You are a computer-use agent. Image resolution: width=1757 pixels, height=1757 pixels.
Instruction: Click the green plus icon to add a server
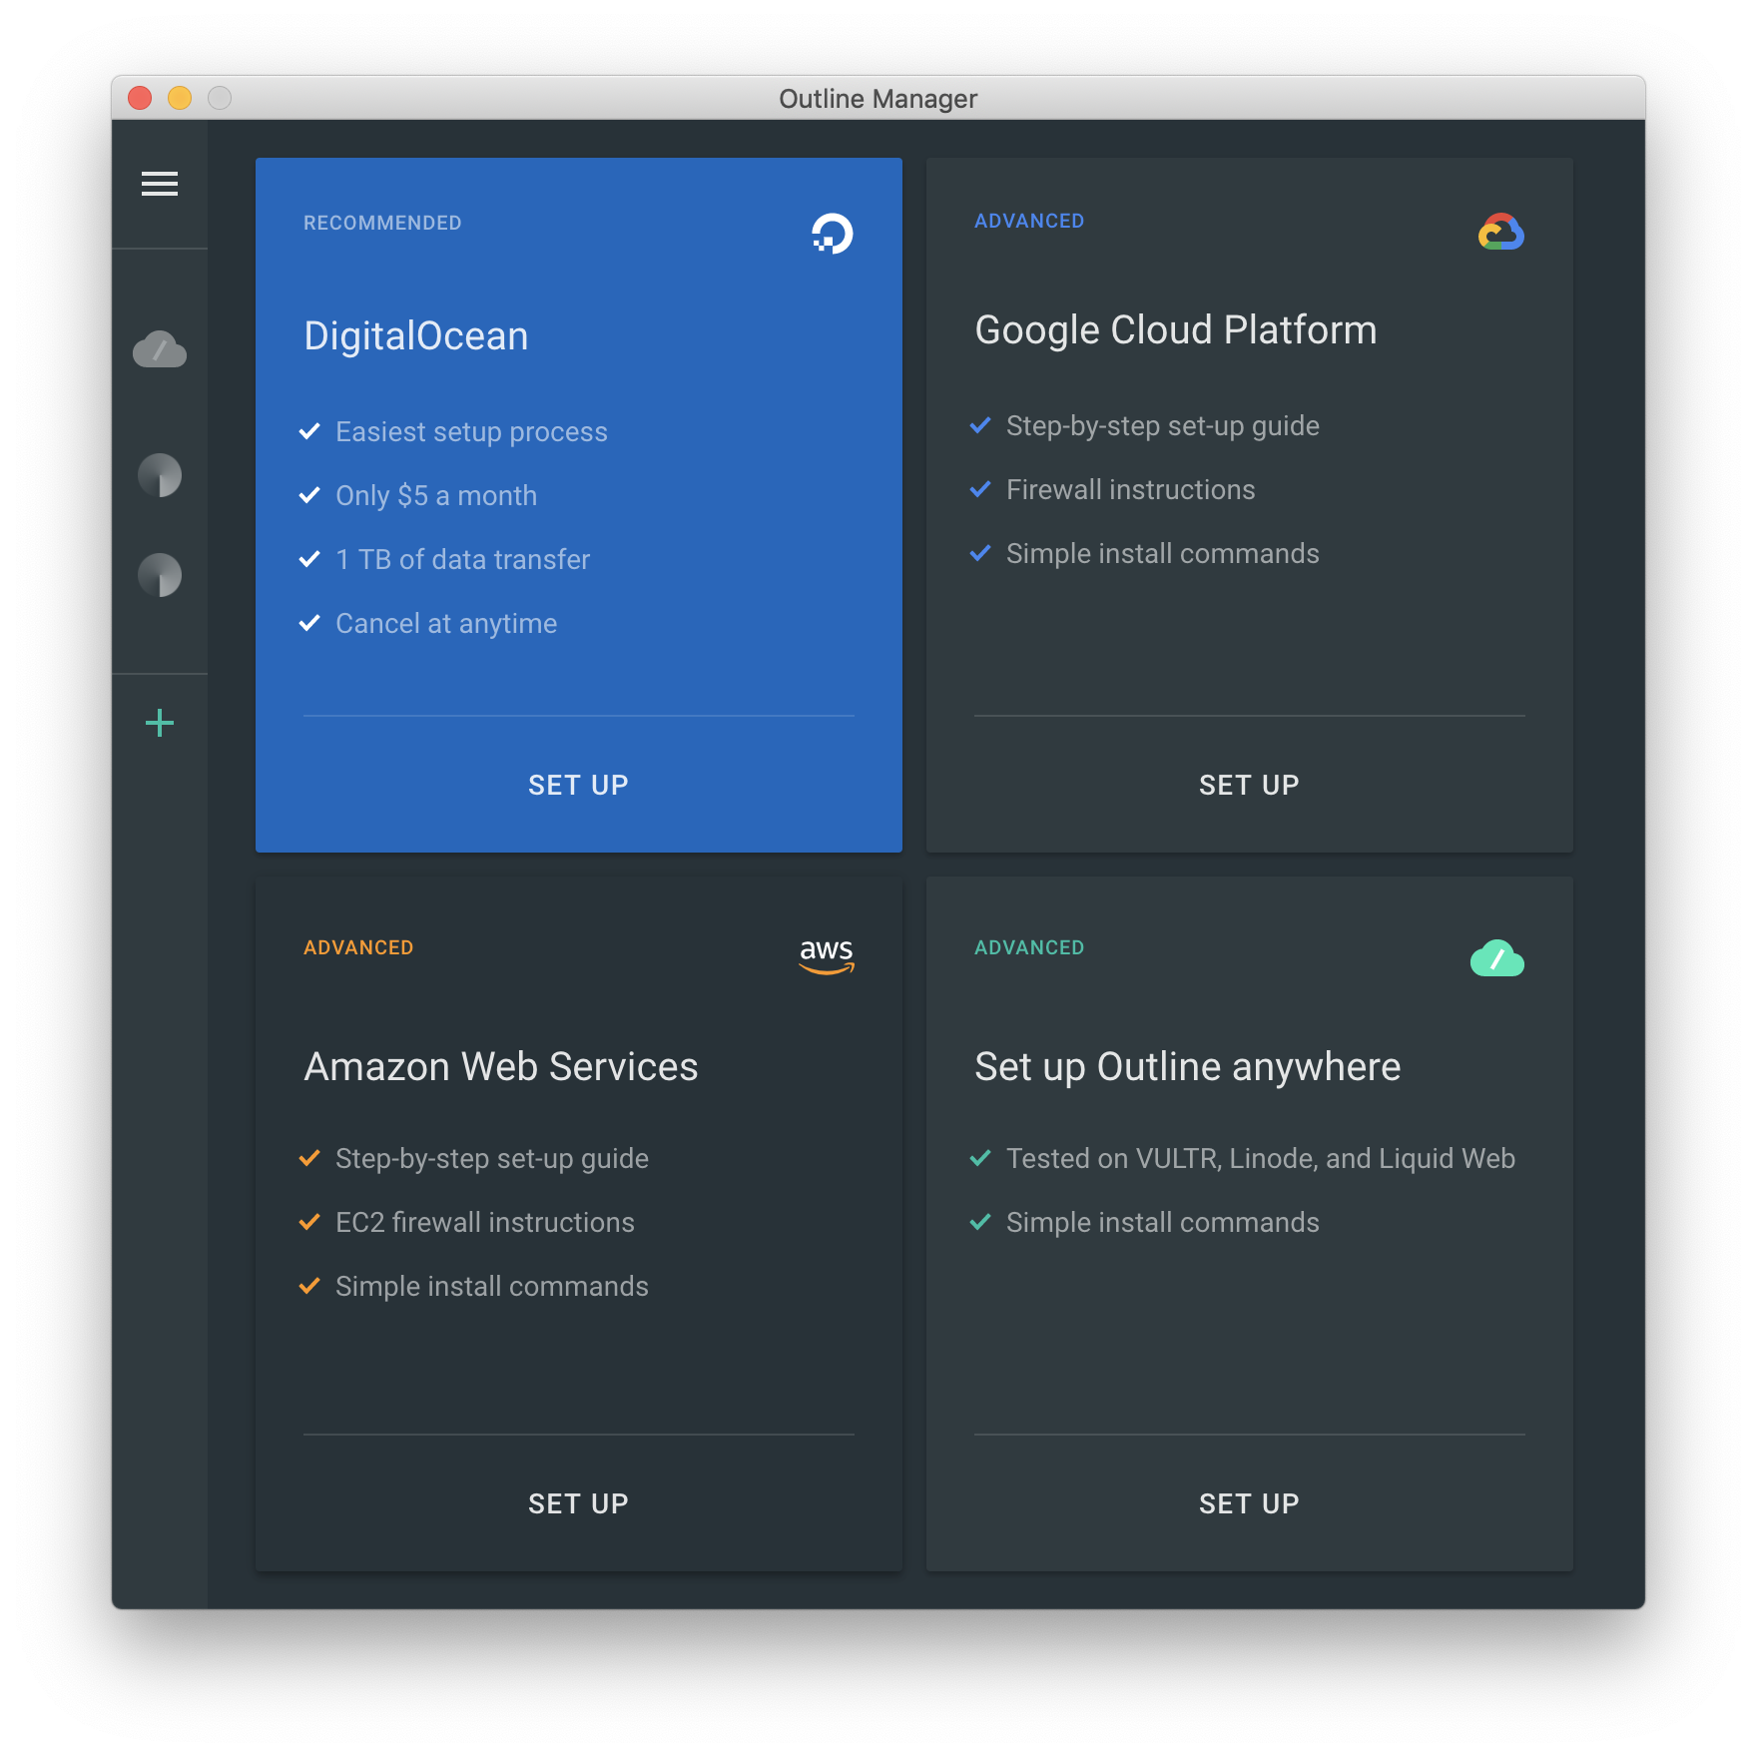pos(160,723)
